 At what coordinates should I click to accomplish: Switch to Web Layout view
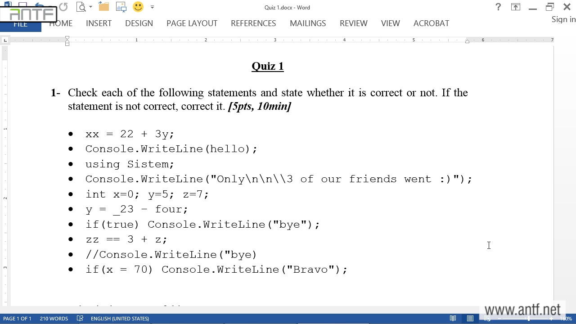pos(487,319)
